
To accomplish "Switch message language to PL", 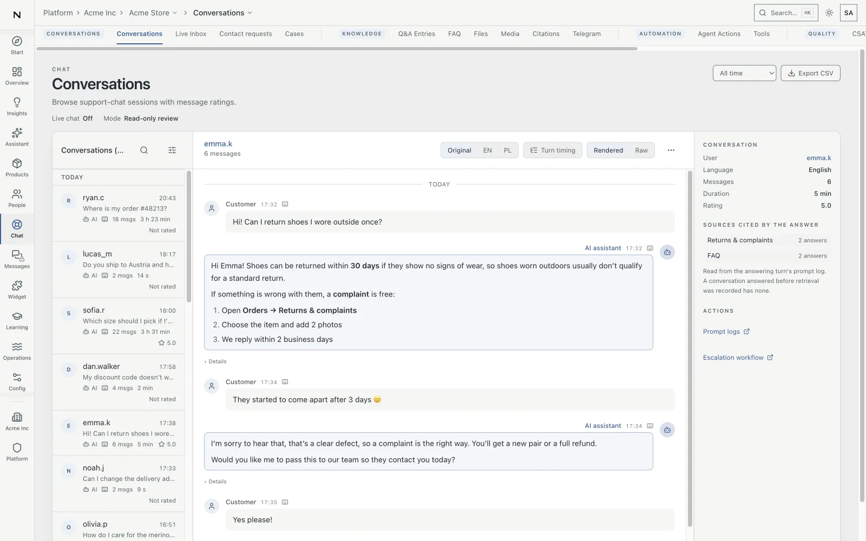I will click(x=508, y=150).
